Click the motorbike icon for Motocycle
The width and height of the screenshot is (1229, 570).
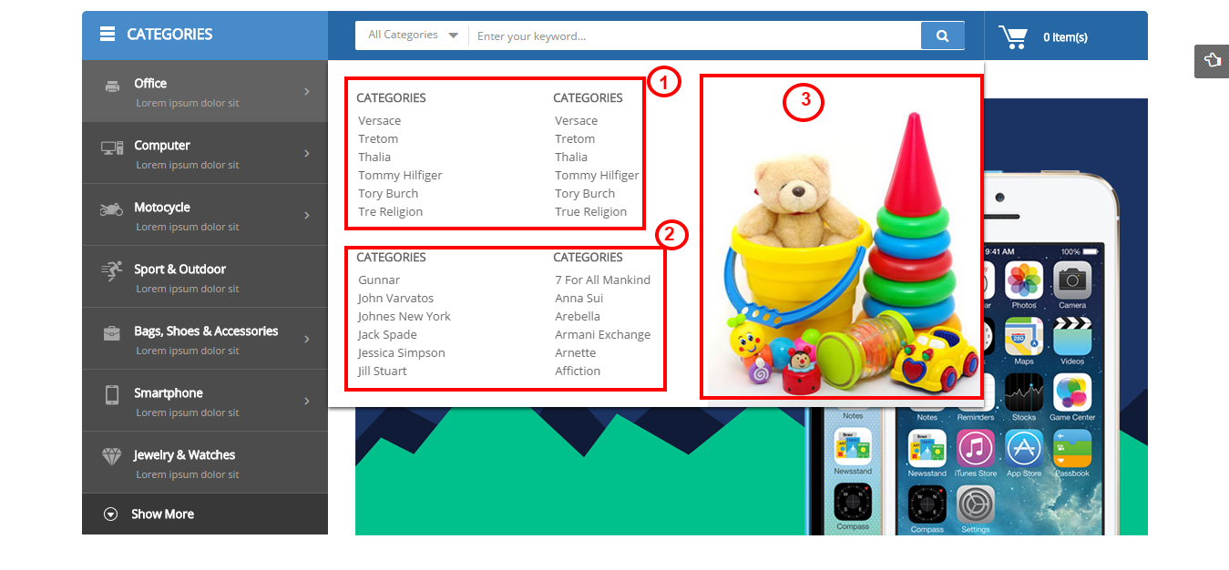(111, 209)
